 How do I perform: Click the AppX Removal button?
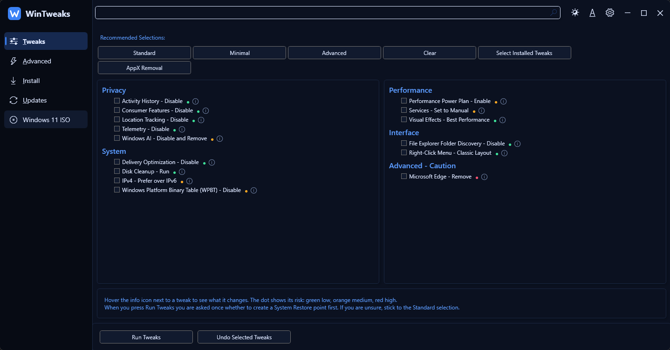[144, 68]
